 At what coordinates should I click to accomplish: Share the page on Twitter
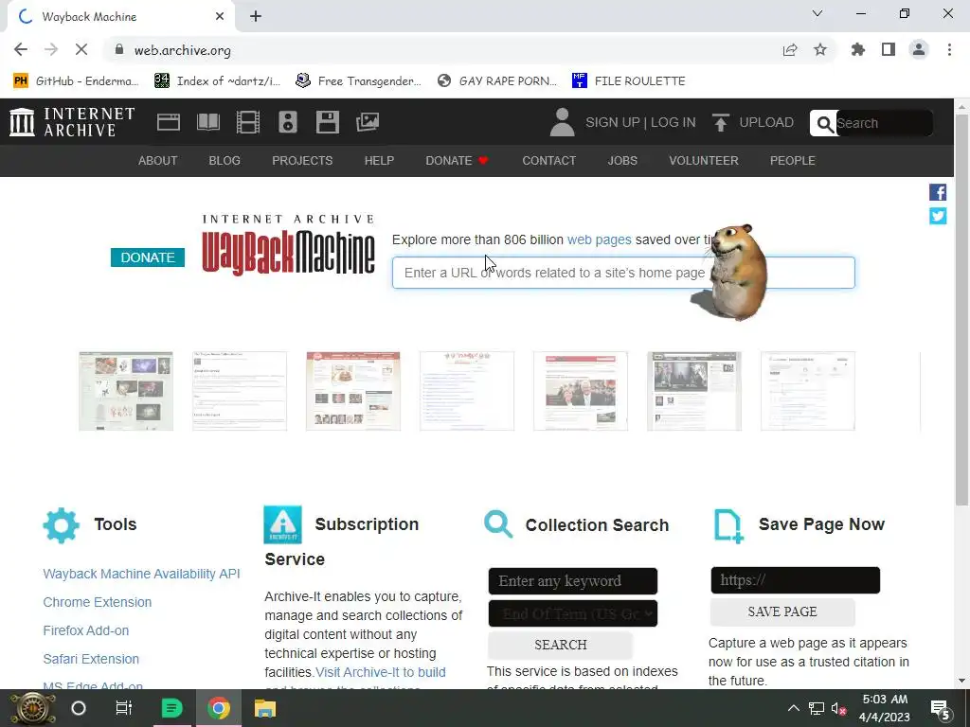938,216
